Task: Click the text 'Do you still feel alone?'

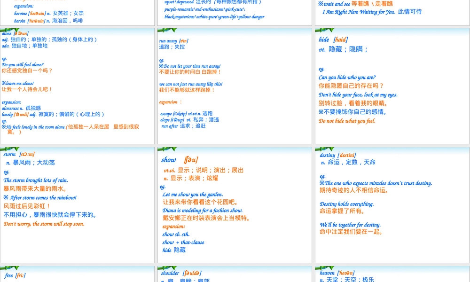Action: (x=23, y=65)
